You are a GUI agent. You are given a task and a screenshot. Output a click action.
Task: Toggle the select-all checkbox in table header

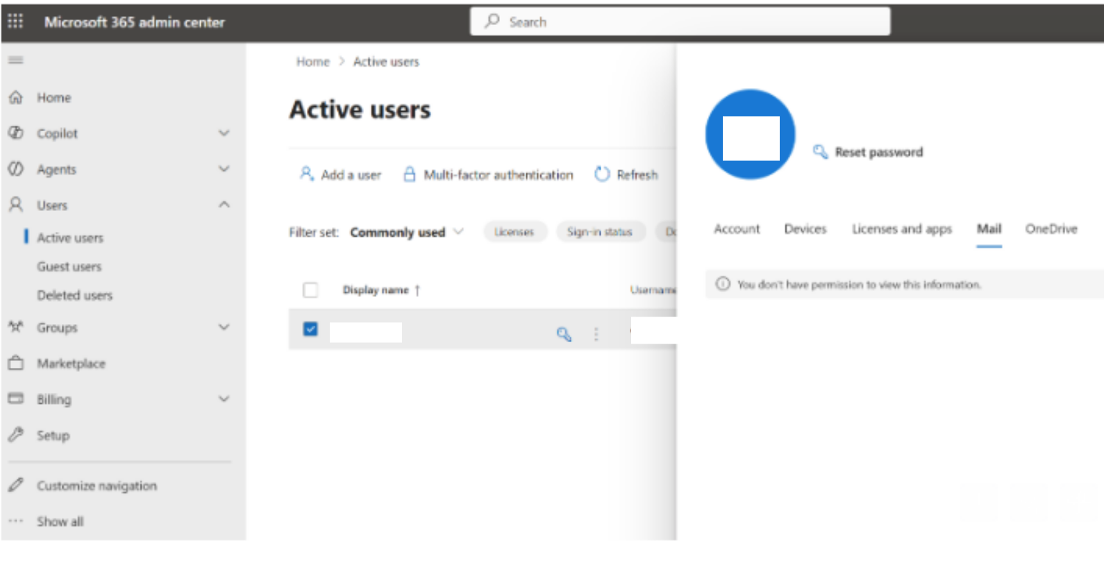tap(310, 290)
